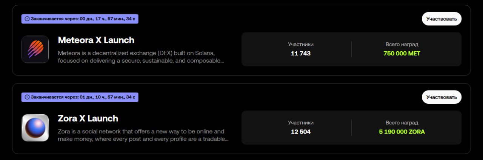Screen dimensions: 483x160
Task: Click the 750 000 MET reward amount
Action: coord(402,54)
